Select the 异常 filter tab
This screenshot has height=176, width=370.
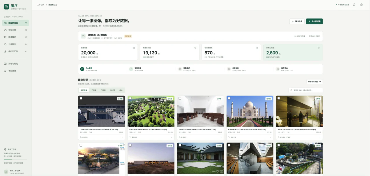pyautogui.click(x=121, y=90)
